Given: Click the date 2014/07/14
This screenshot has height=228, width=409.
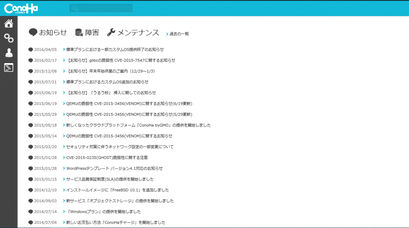Looking at the screenshot, I should coord(46,212).
